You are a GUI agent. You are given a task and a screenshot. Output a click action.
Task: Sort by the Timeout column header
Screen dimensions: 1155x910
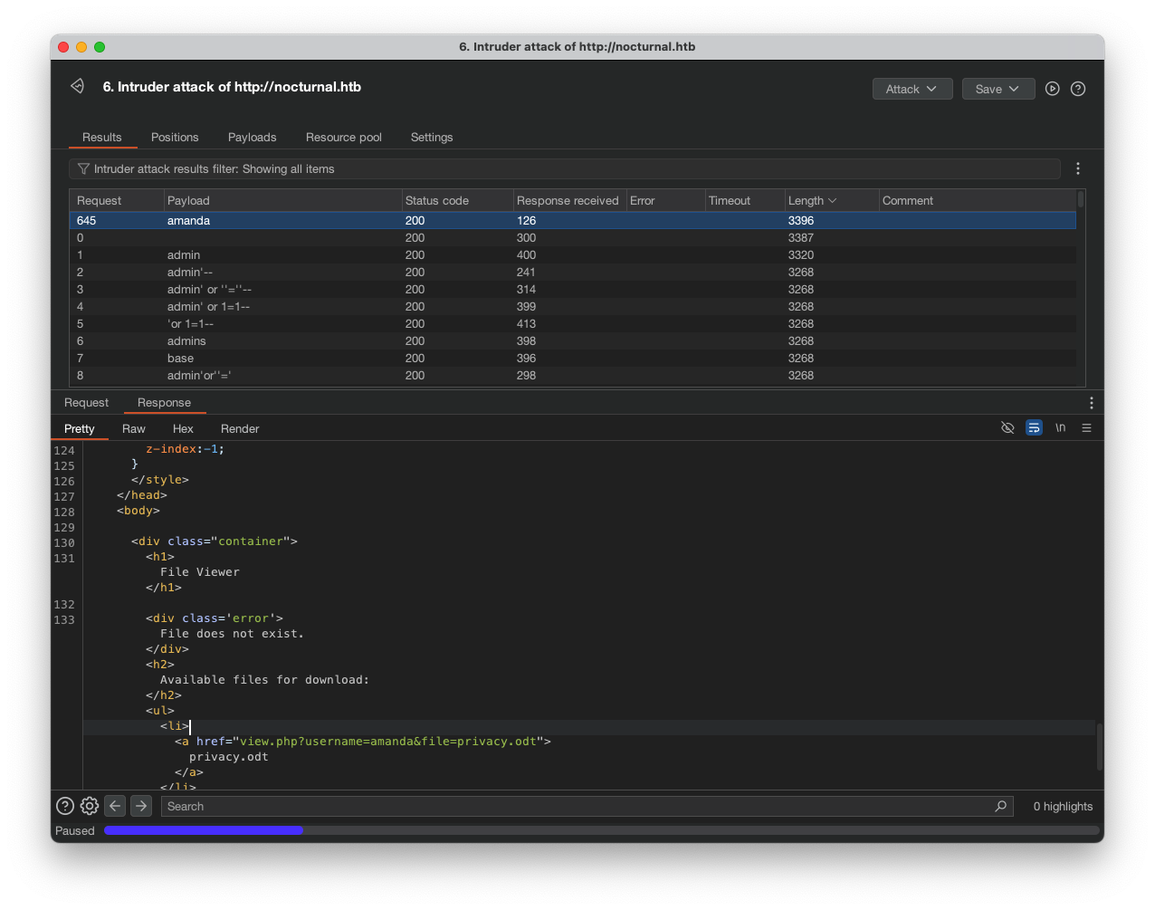pyautogui.click(x=744, y=201)
